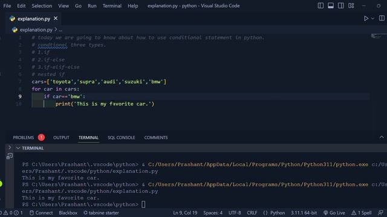The width and height of the screenshot is (387, 217).
Task: Change indentation via Spaces: 4
Action: (x=213, y=213)
